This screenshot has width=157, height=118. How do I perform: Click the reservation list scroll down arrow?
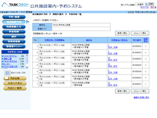(27, 67)
